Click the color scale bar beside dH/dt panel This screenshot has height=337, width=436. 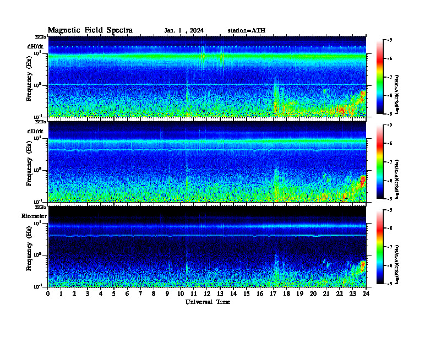point(380,77)
